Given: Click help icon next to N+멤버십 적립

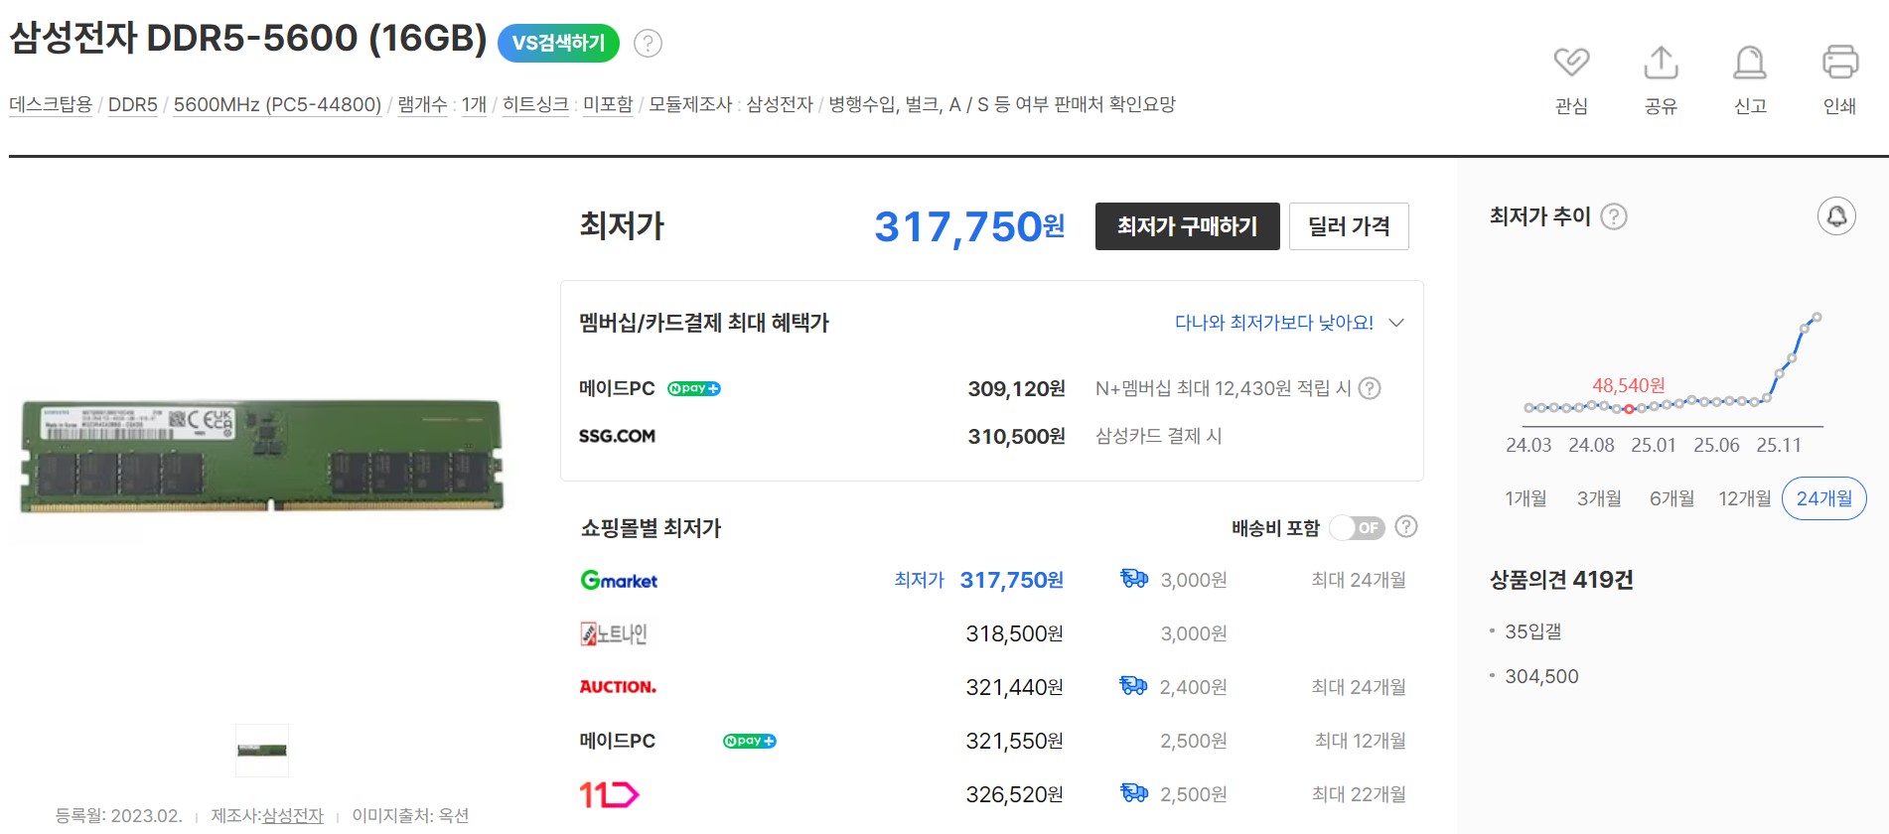Looking at the screenshot, I should click(x=1370, y=388).
